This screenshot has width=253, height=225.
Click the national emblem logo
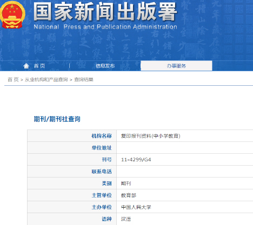coord(12,15)
